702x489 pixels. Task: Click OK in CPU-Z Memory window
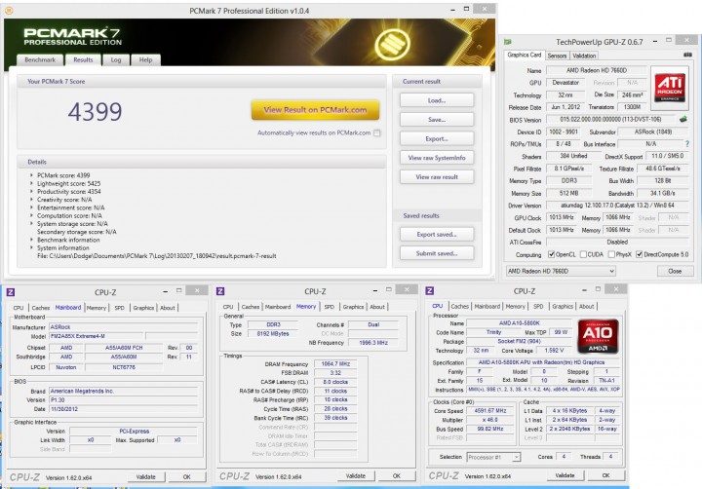pyautogui.click(x=397, y=476)
